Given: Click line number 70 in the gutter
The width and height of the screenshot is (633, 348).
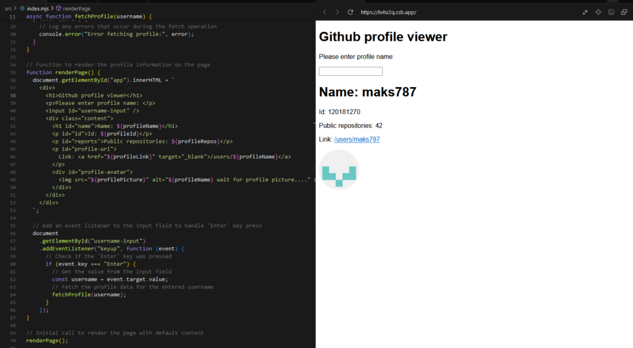Looking at the screenshot, I should pyautogui.click(x=12, y=341).
